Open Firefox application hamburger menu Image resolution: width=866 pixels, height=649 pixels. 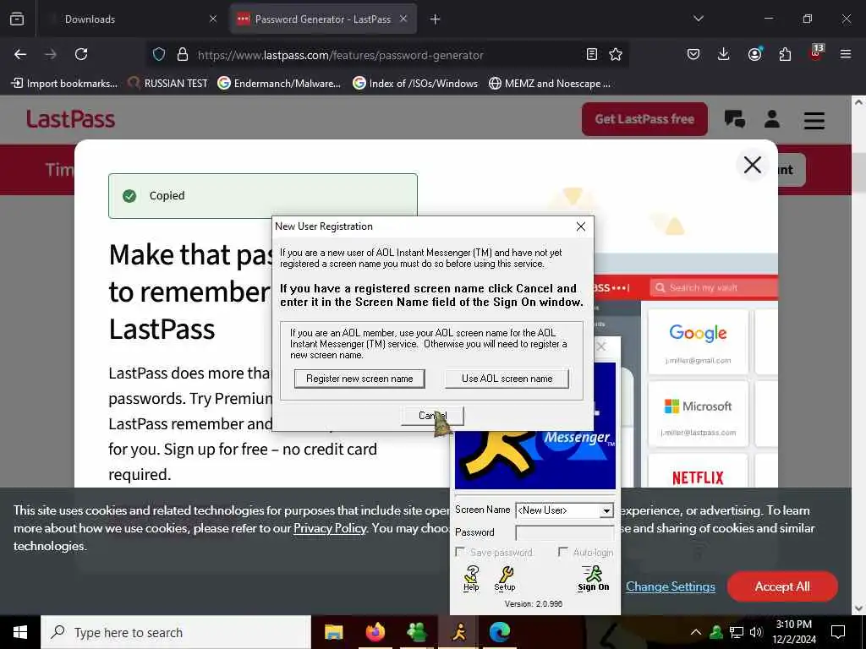(845, 54)
